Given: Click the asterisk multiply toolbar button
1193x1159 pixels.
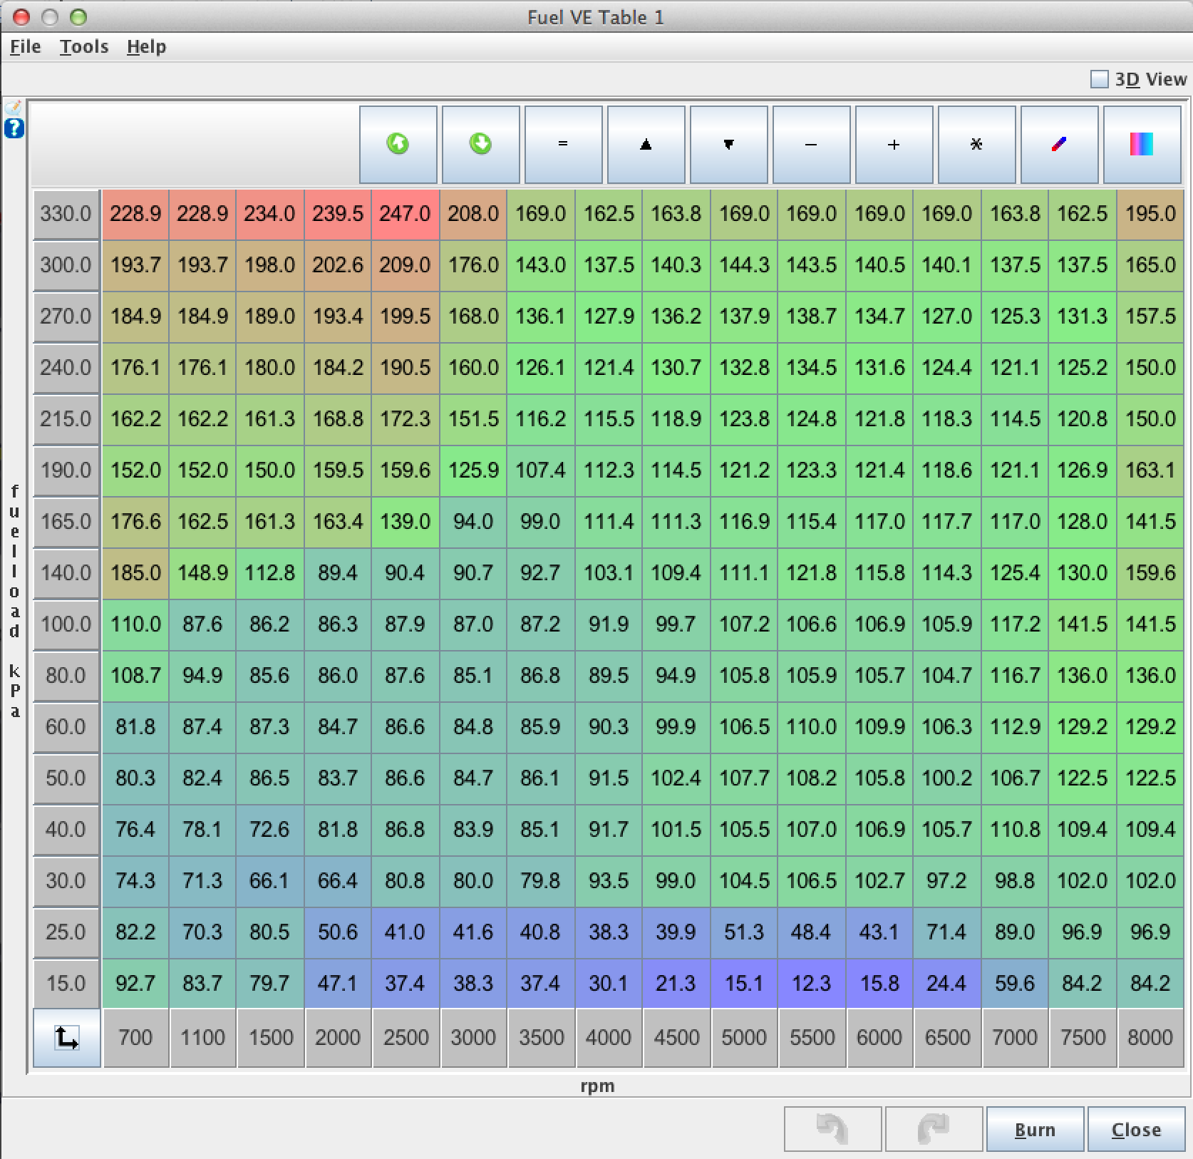Looking at the screenshot, I should click(976, 145).
